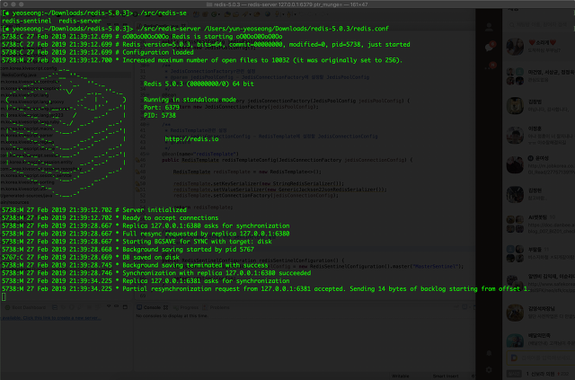Click RedisConfig.java in Eclipse package explorer
Screen dimensions: 575x380
(19, 75)
